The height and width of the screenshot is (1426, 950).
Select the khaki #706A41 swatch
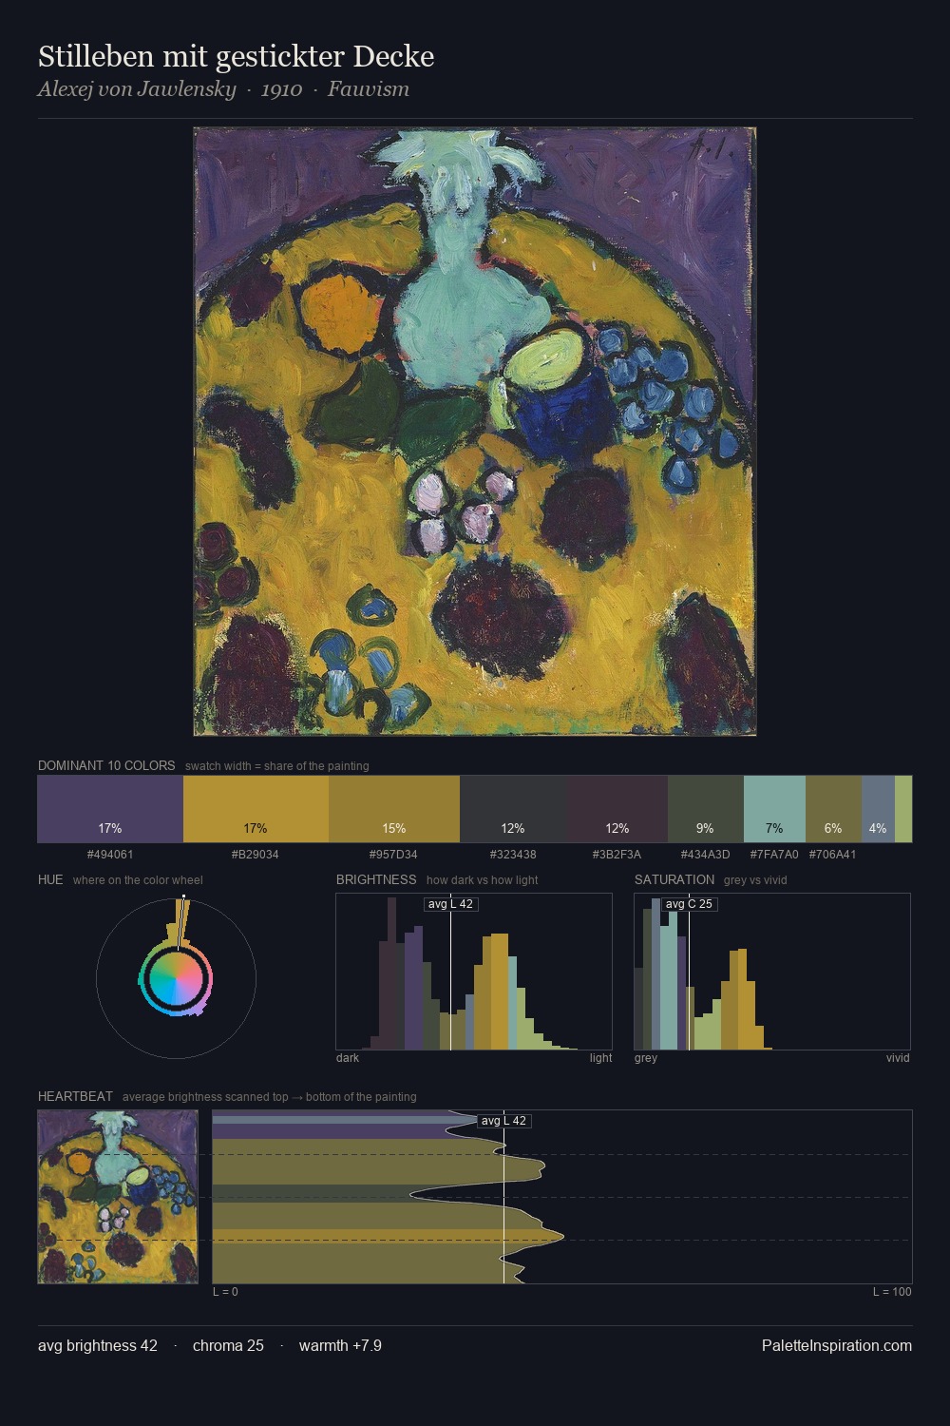pos(833,809)
